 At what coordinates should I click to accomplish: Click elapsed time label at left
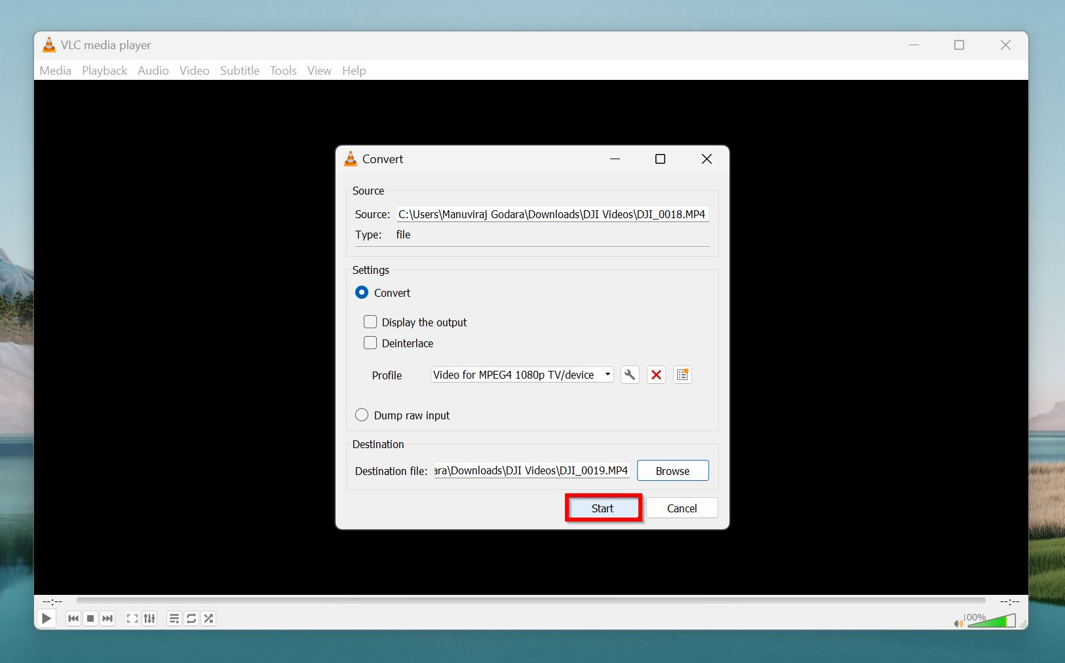click(52, 601)
